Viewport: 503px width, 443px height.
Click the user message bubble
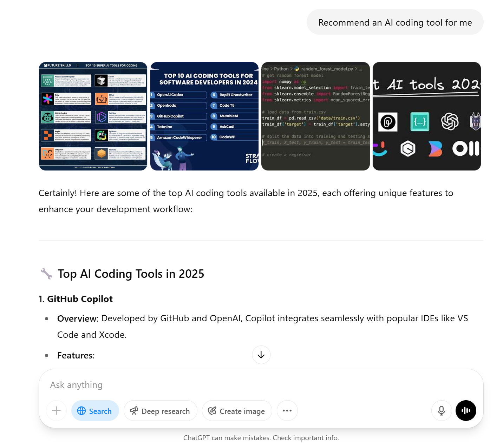[395, 22]
